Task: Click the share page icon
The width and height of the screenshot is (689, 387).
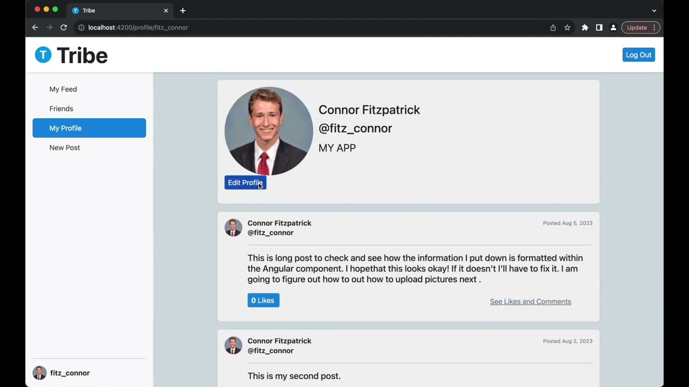Action: pyautogui.click(x=553, y=27)
